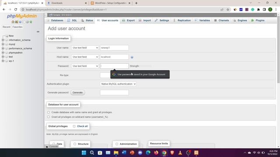Open XAMPP control panel from taskbar
The image size is (280, 157).
[196, 153]
